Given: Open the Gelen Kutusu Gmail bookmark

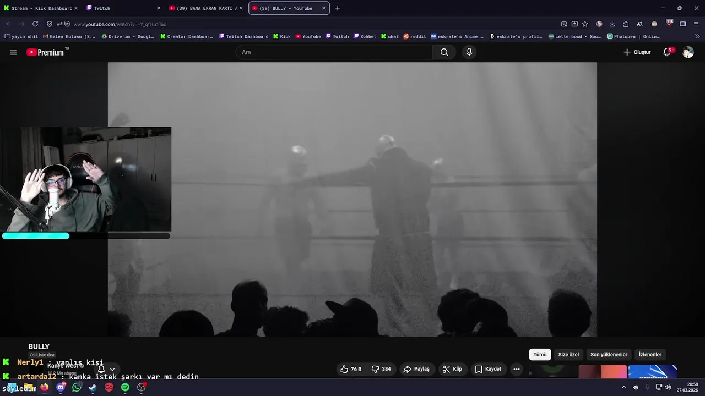Looking at the screenshot, I should pos(69,36).
